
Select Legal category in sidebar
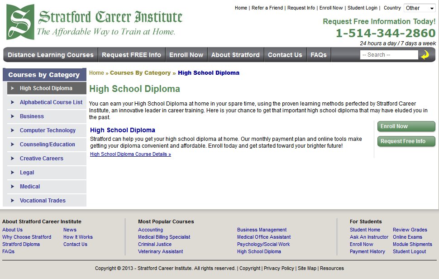click(27, 173)
